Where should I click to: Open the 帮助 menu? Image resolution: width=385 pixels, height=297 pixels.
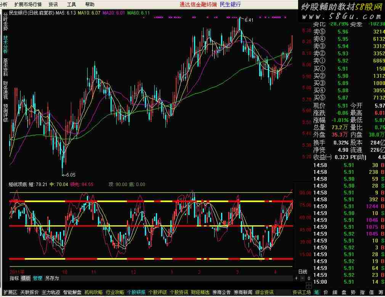coord(90,5)
